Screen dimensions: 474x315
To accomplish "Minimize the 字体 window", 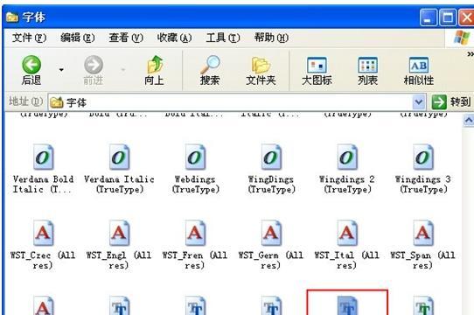I will (x=428, y=17).
